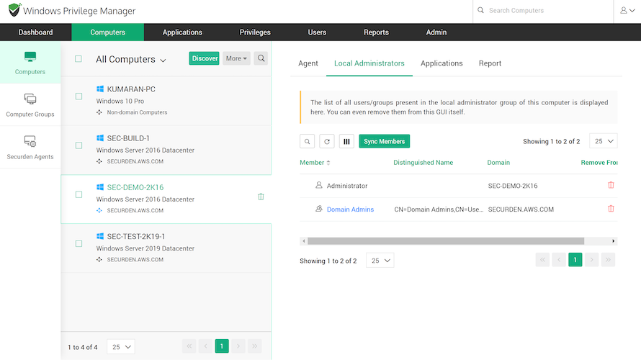The width and height of the screenshot is (641, 360).
Task: Open the Domain Admins link
Action: click(350, 210)
